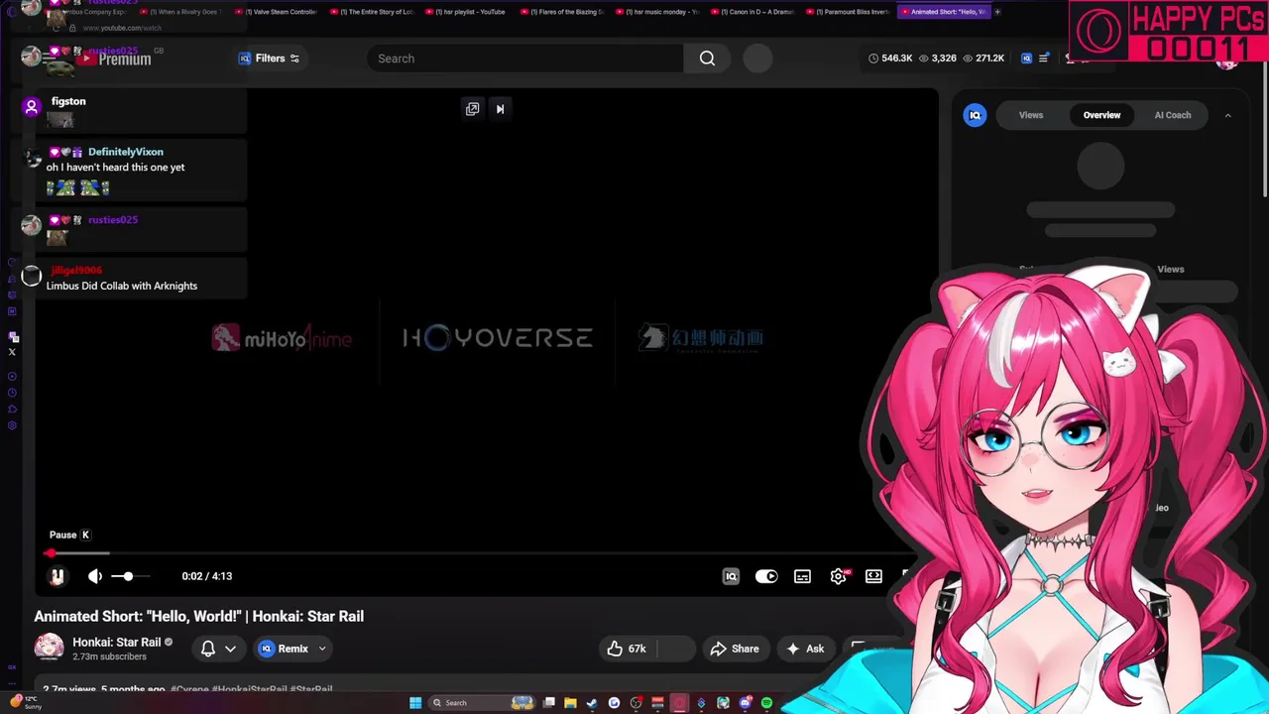Switch the player to theater mode
Image resolution: width=1269 pixels, height=714 pixels.
[x=873, y=576]
